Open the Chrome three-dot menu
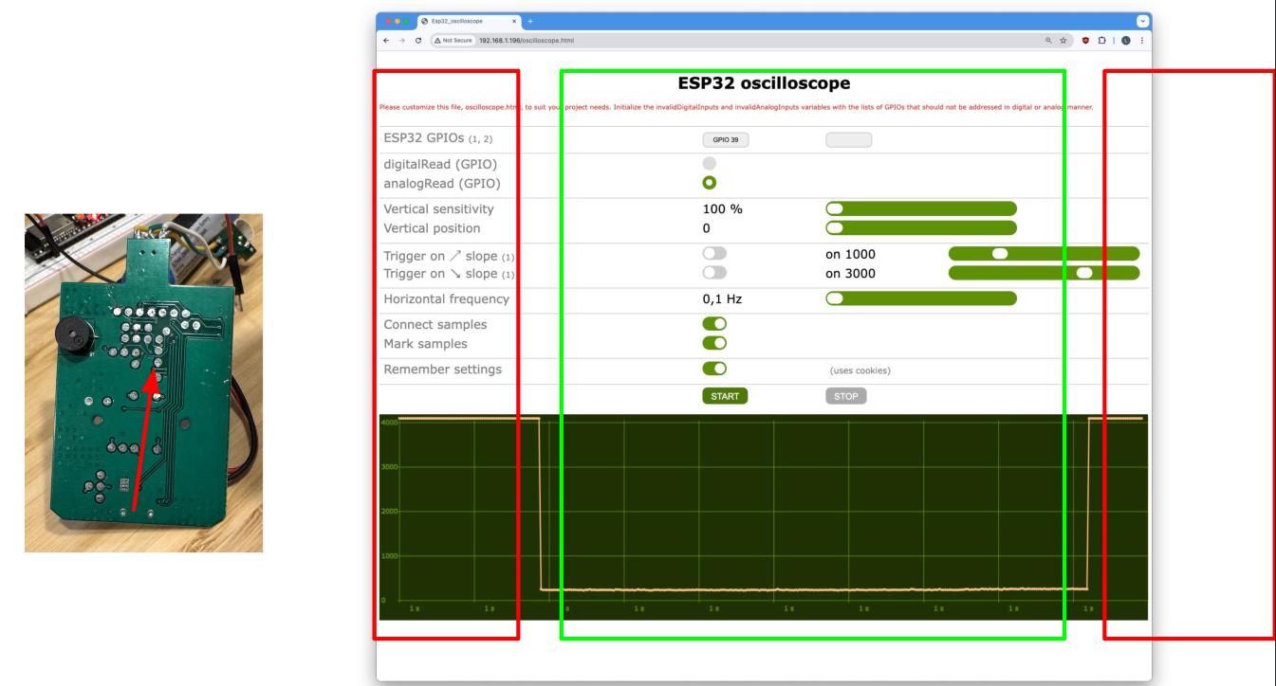The height and width of the screenshot is (686, 1276). pyautogui.click(x=1141, y=41)
